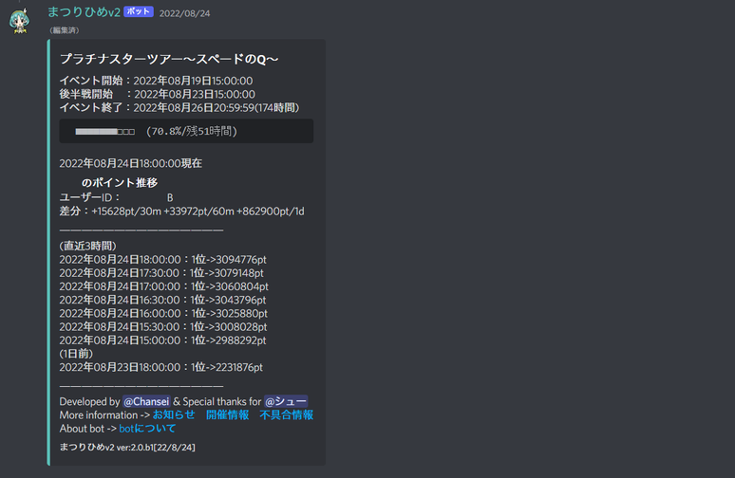Viewport: 735px width, 478px height.
Task: Click the 3094776pt ranking entry
Action: (162, 258)
